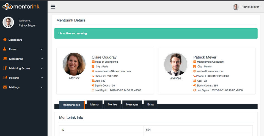Click 'Last Signin: : 2020-05-31 02:40:07 +0300' text

click(219, 90)
